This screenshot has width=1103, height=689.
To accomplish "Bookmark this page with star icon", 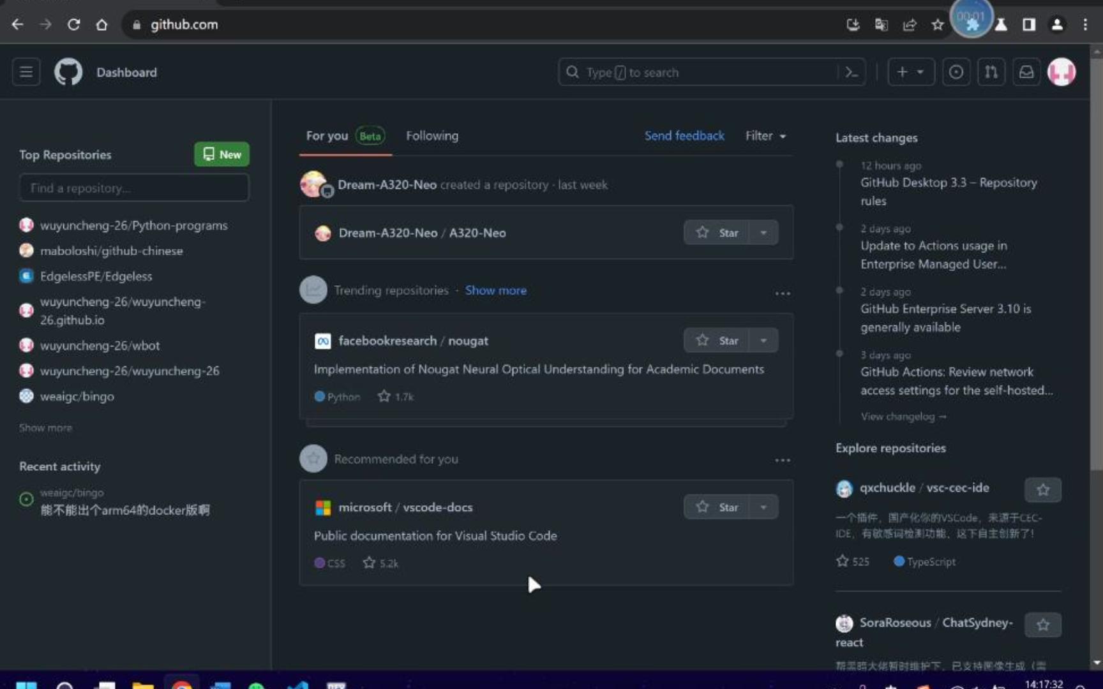I will [x=937, y=24].
